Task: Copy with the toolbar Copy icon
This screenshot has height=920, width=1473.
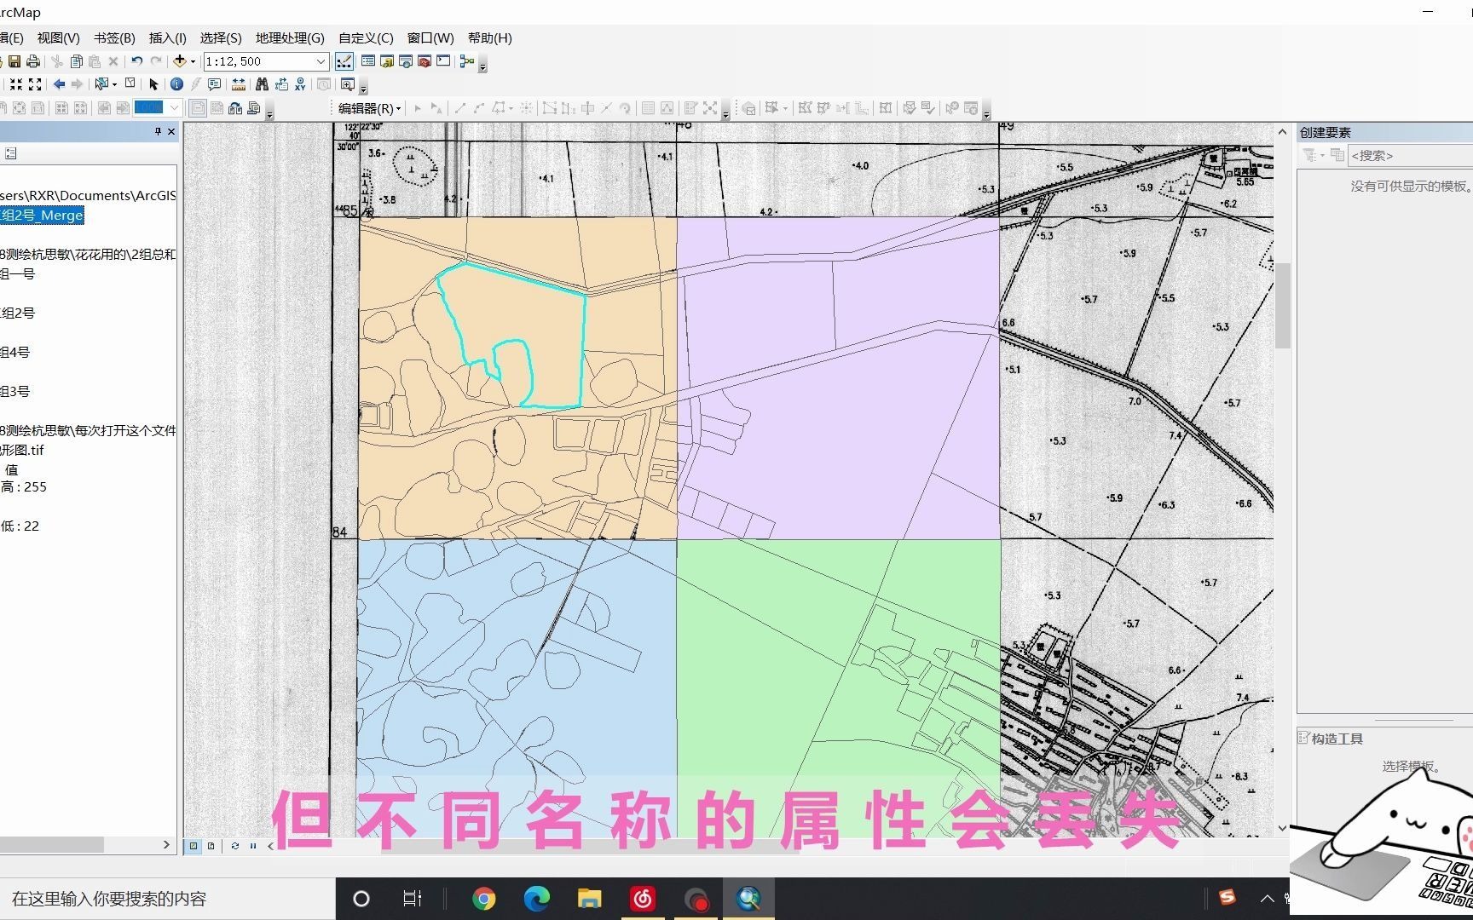Action: (77, 61)
